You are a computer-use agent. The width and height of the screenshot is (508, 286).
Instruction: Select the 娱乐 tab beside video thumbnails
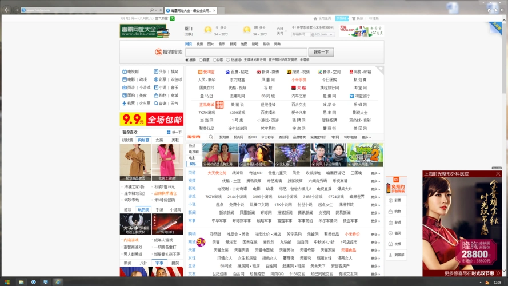click(193, 164)
